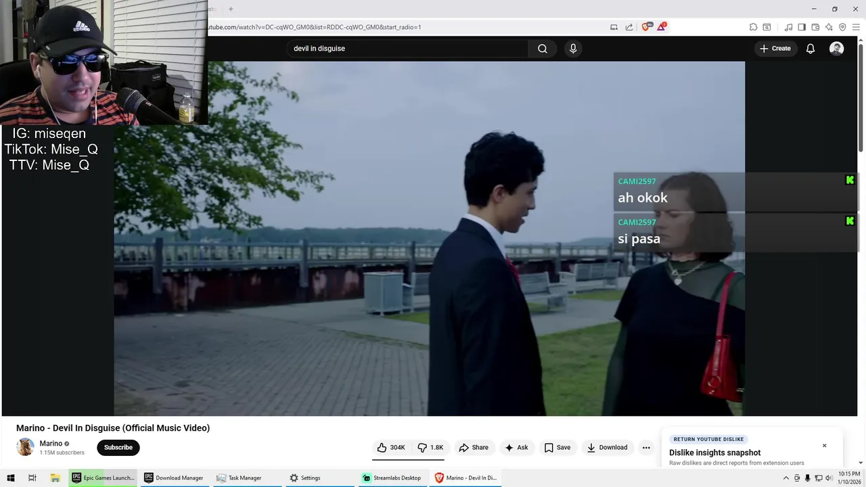The height and width of the screenshot is (487, 866).
Task: Switch to Streamlabs Desktop taskbar item
Action: pyautogui.click(x=392, y=478)
